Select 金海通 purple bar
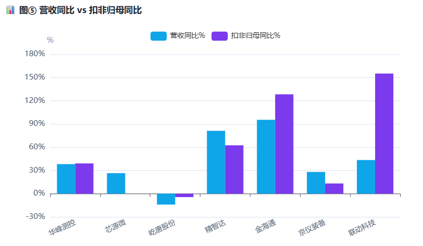The height and width of the screenshot is (246, 423). coord(284,144)
